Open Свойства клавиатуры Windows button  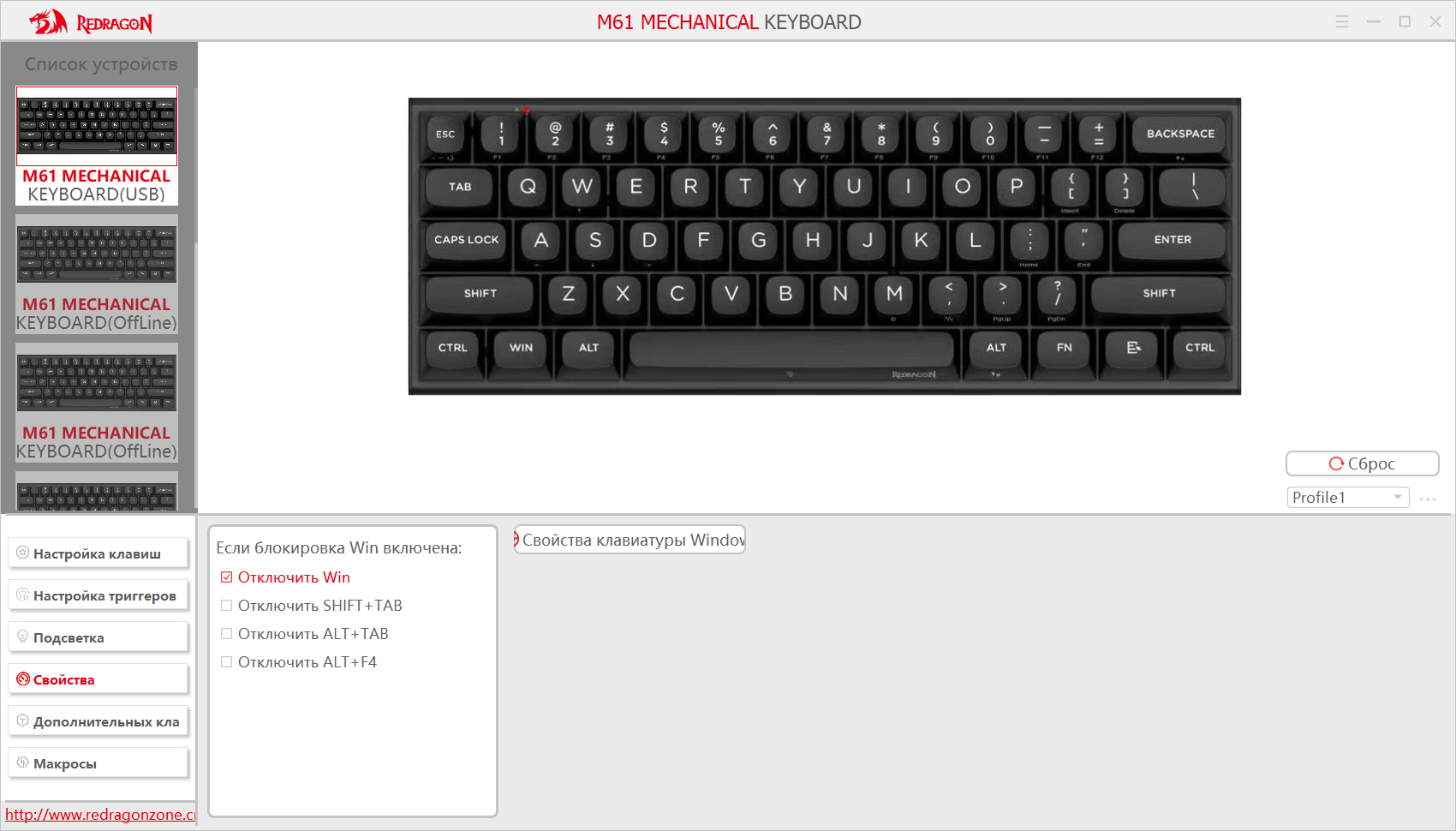[x=630, y=540]
